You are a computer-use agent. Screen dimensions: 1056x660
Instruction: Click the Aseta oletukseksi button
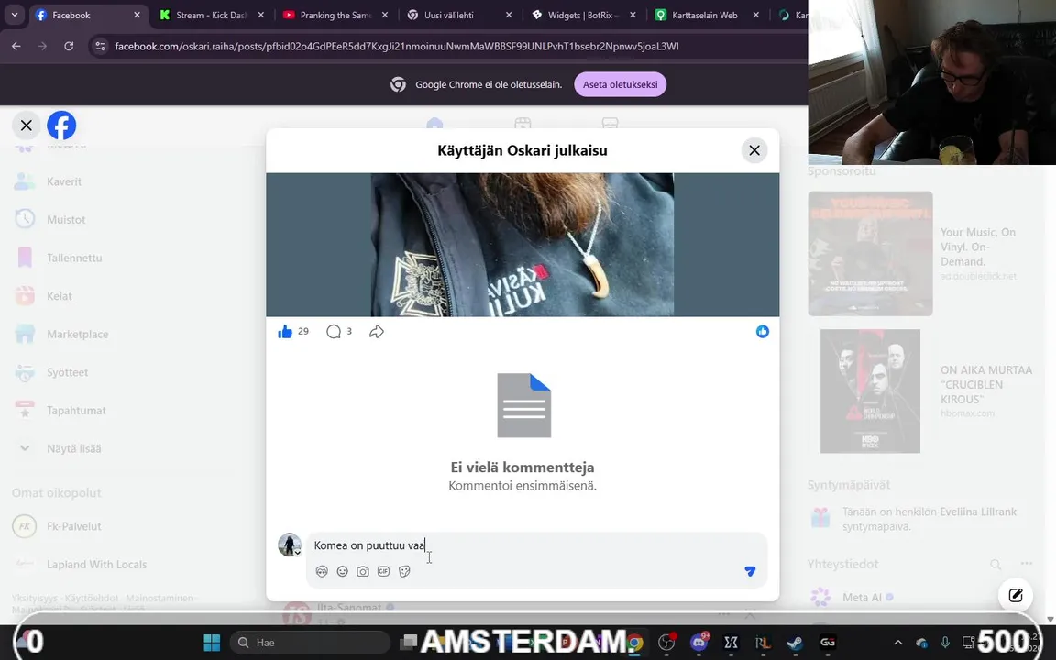coord(620,84)
